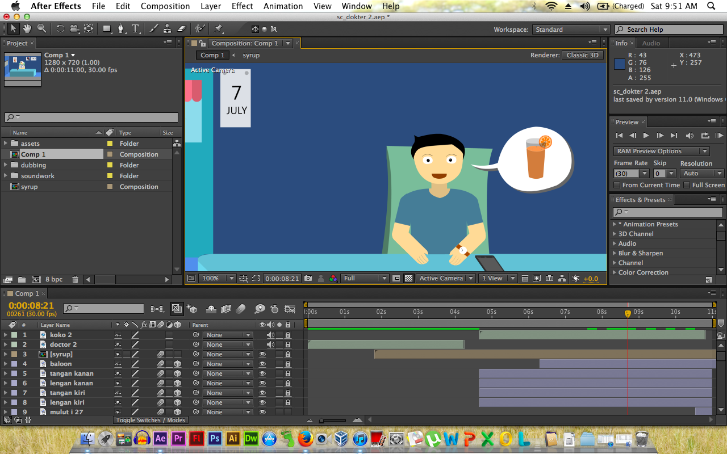Switch to the Audio panel tab

pyautogui.click(x=651, y=43)
